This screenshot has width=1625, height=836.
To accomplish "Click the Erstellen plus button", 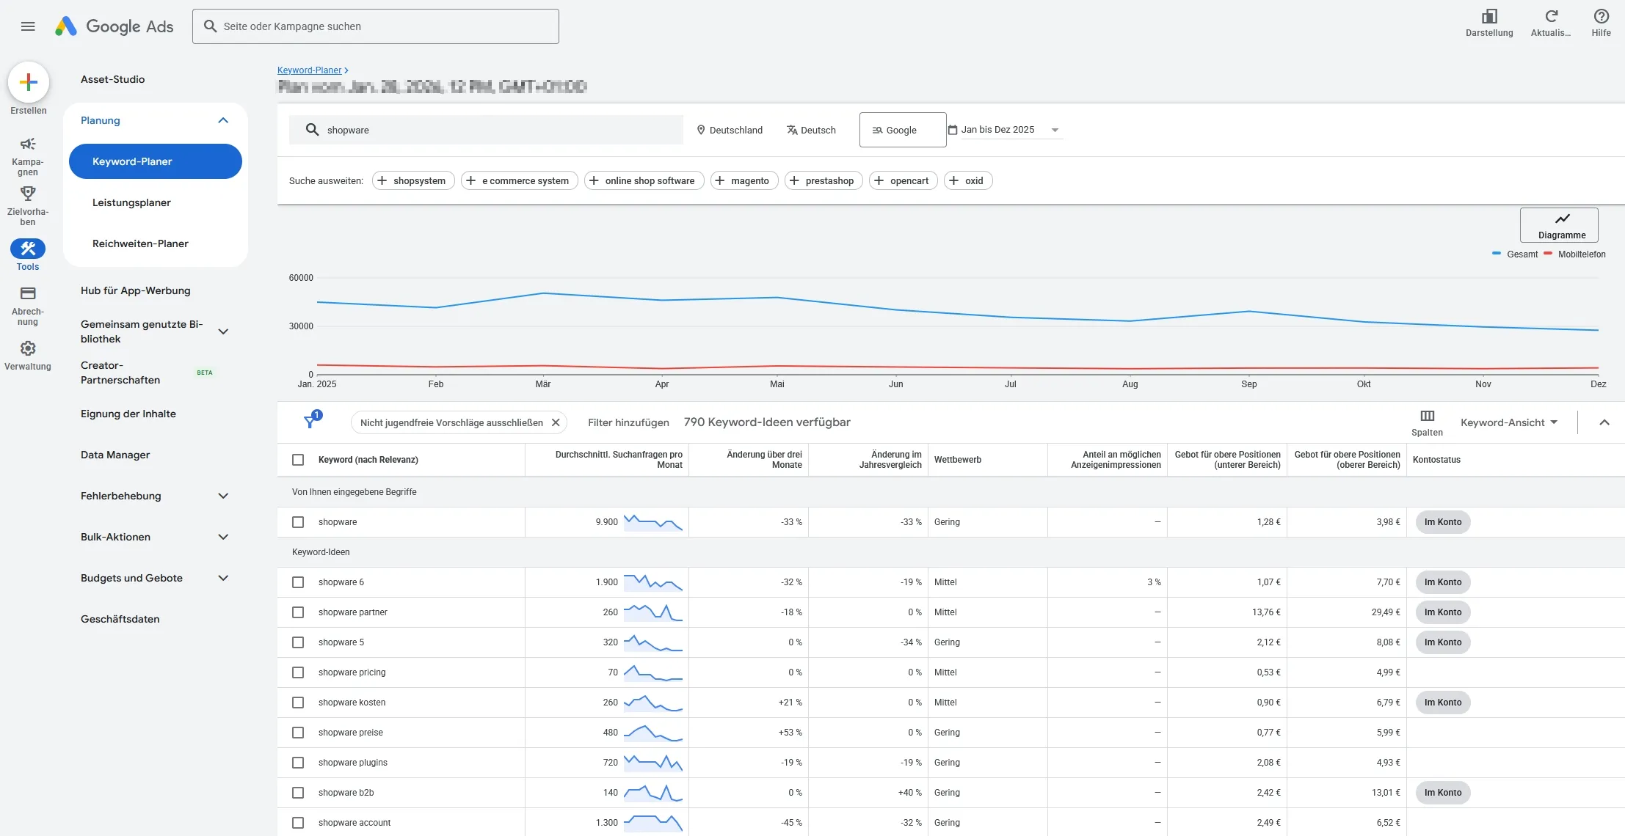I will 28,82.
